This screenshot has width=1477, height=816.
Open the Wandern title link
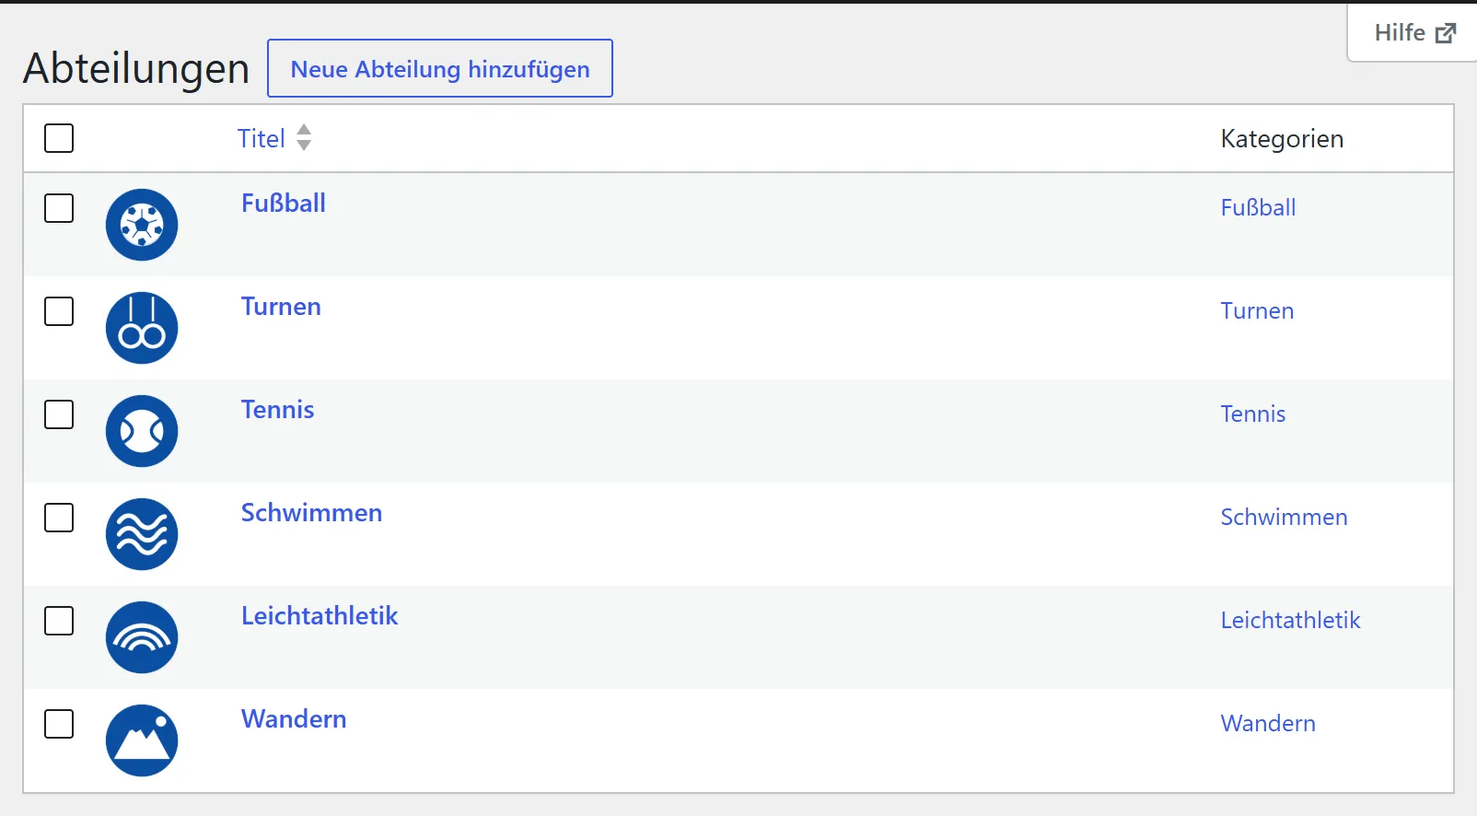coord(294,719)
